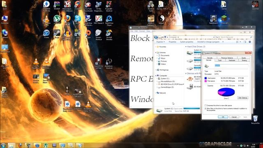Image resolution: width=263 pixels, height=148 pixels.
Task: Open change-your-view dropdown arrow
Action: [x=240, y=42]
